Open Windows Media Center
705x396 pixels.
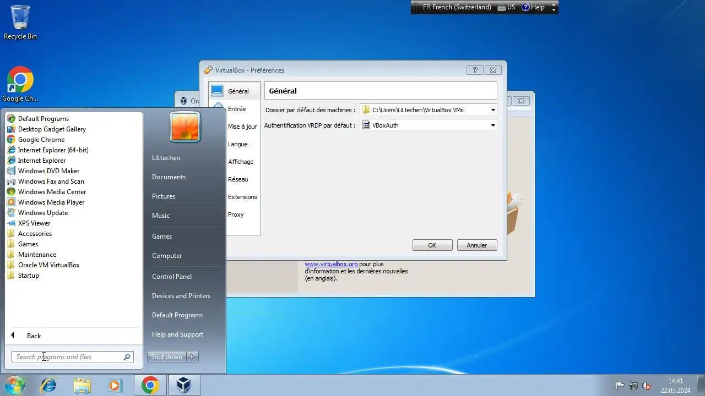click(x=52, y=192)
